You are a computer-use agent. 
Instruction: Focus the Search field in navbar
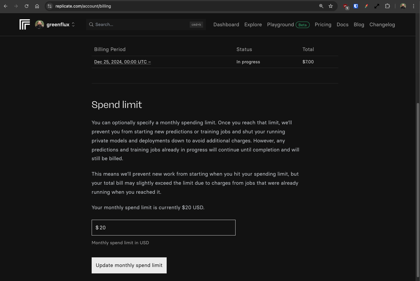[x=140, y=25]
